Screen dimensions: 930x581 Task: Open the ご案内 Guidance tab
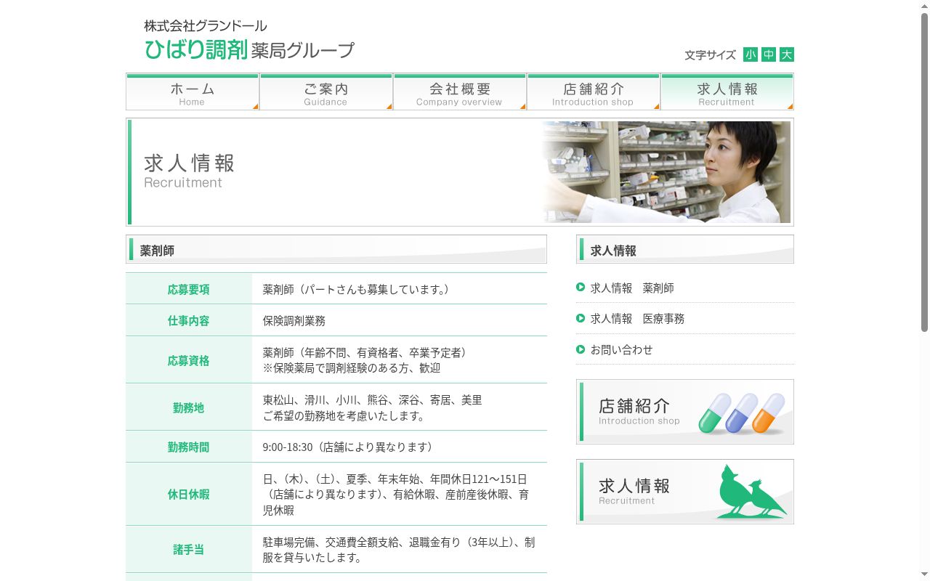click(326, 92)
